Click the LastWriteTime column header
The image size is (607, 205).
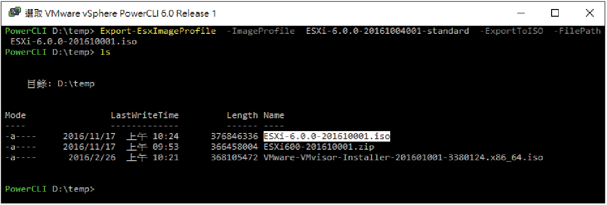[x=145, y=115]
